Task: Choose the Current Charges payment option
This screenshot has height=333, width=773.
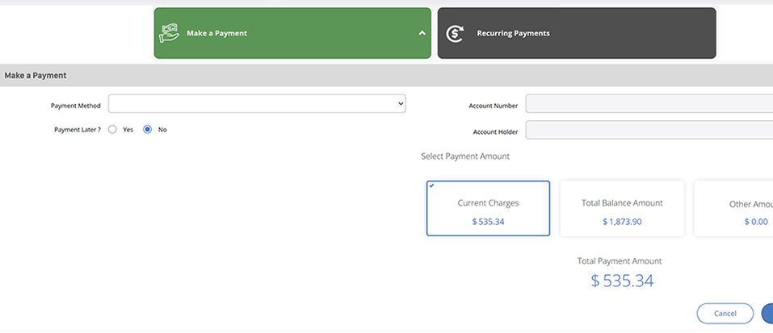Action: coord(488,208)
